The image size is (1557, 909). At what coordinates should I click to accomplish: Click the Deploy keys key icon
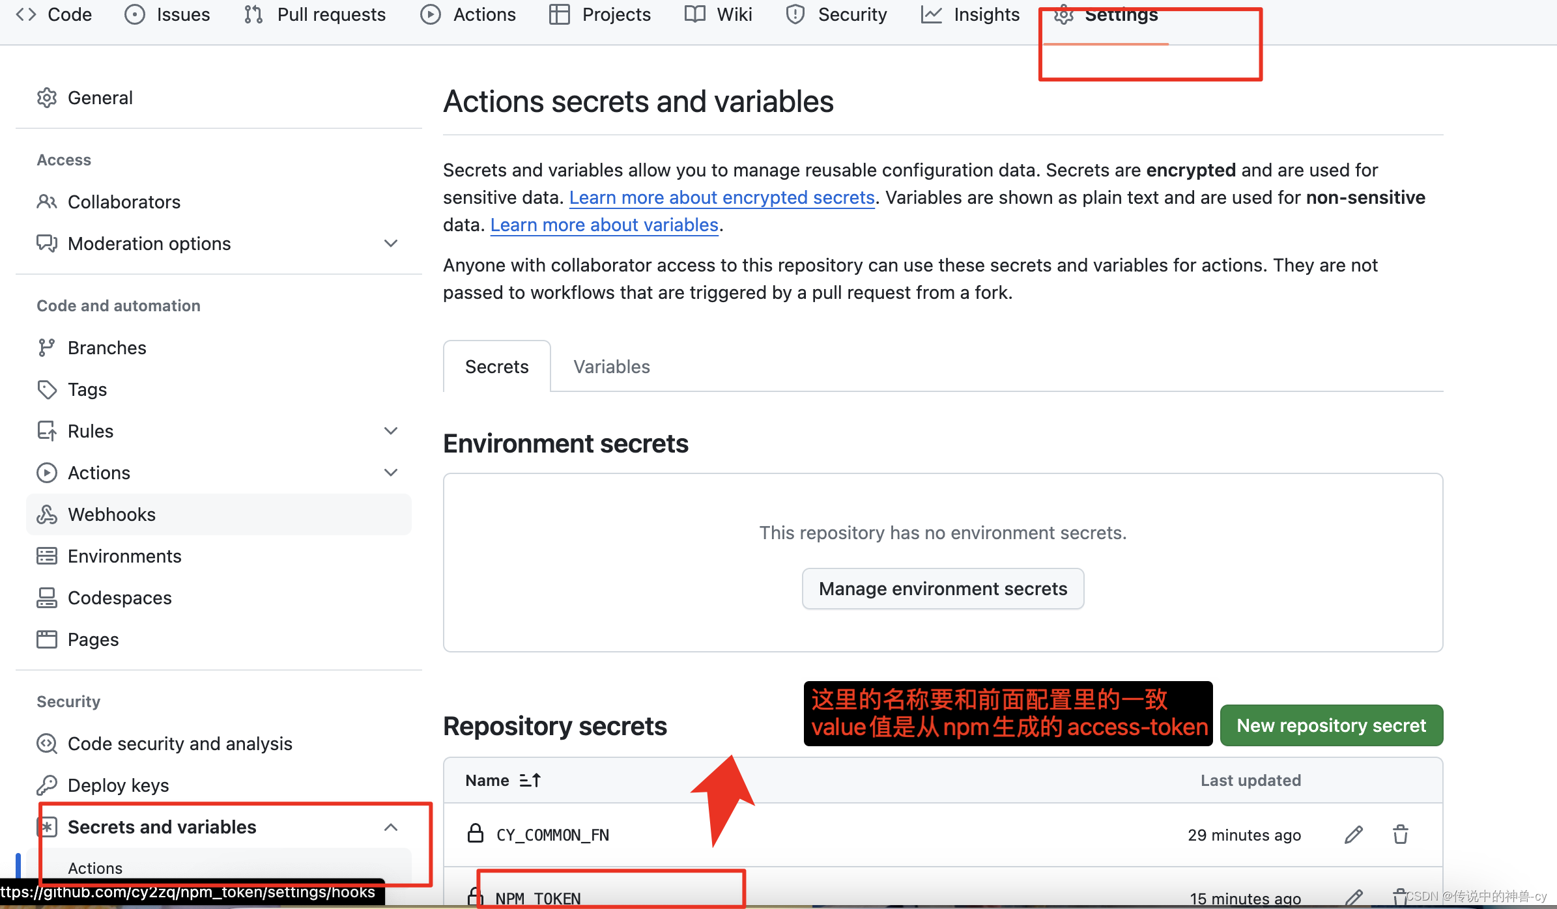47,785
